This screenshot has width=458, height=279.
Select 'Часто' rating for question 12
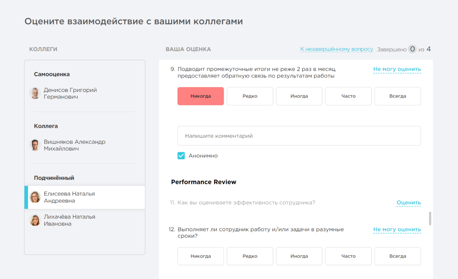[348, 256]
